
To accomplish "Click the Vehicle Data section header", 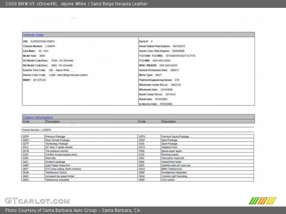I will (33, 35).
